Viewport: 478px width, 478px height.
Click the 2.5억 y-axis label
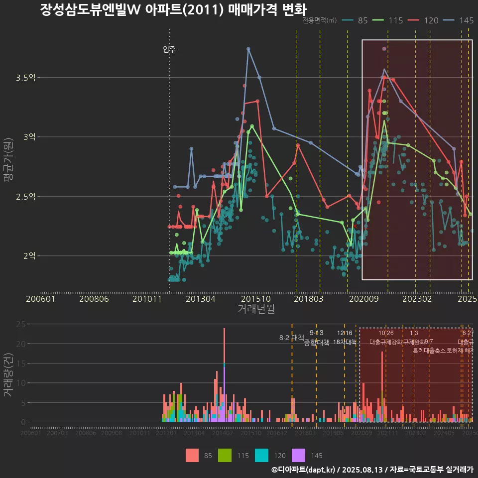pos(26,196)
